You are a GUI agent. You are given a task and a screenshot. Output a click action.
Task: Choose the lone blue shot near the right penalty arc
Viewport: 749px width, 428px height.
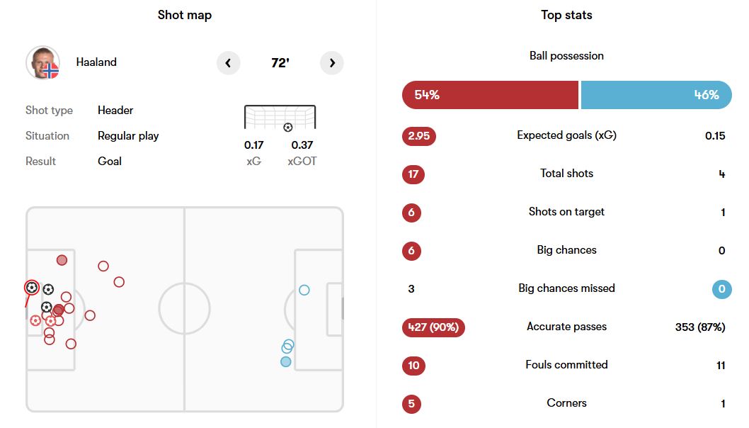pyautogui.click(x=304, y=290)
